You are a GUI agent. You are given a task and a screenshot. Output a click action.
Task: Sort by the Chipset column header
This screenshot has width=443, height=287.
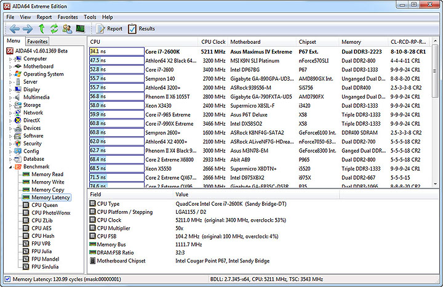317,42
